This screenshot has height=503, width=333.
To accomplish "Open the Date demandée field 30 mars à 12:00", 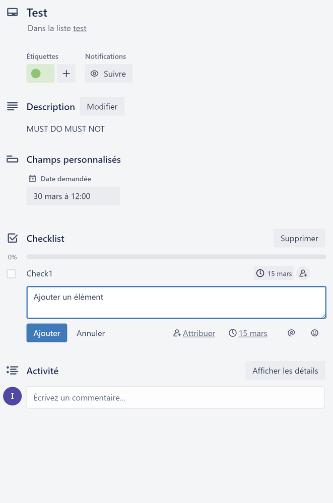I will (73, 196).
